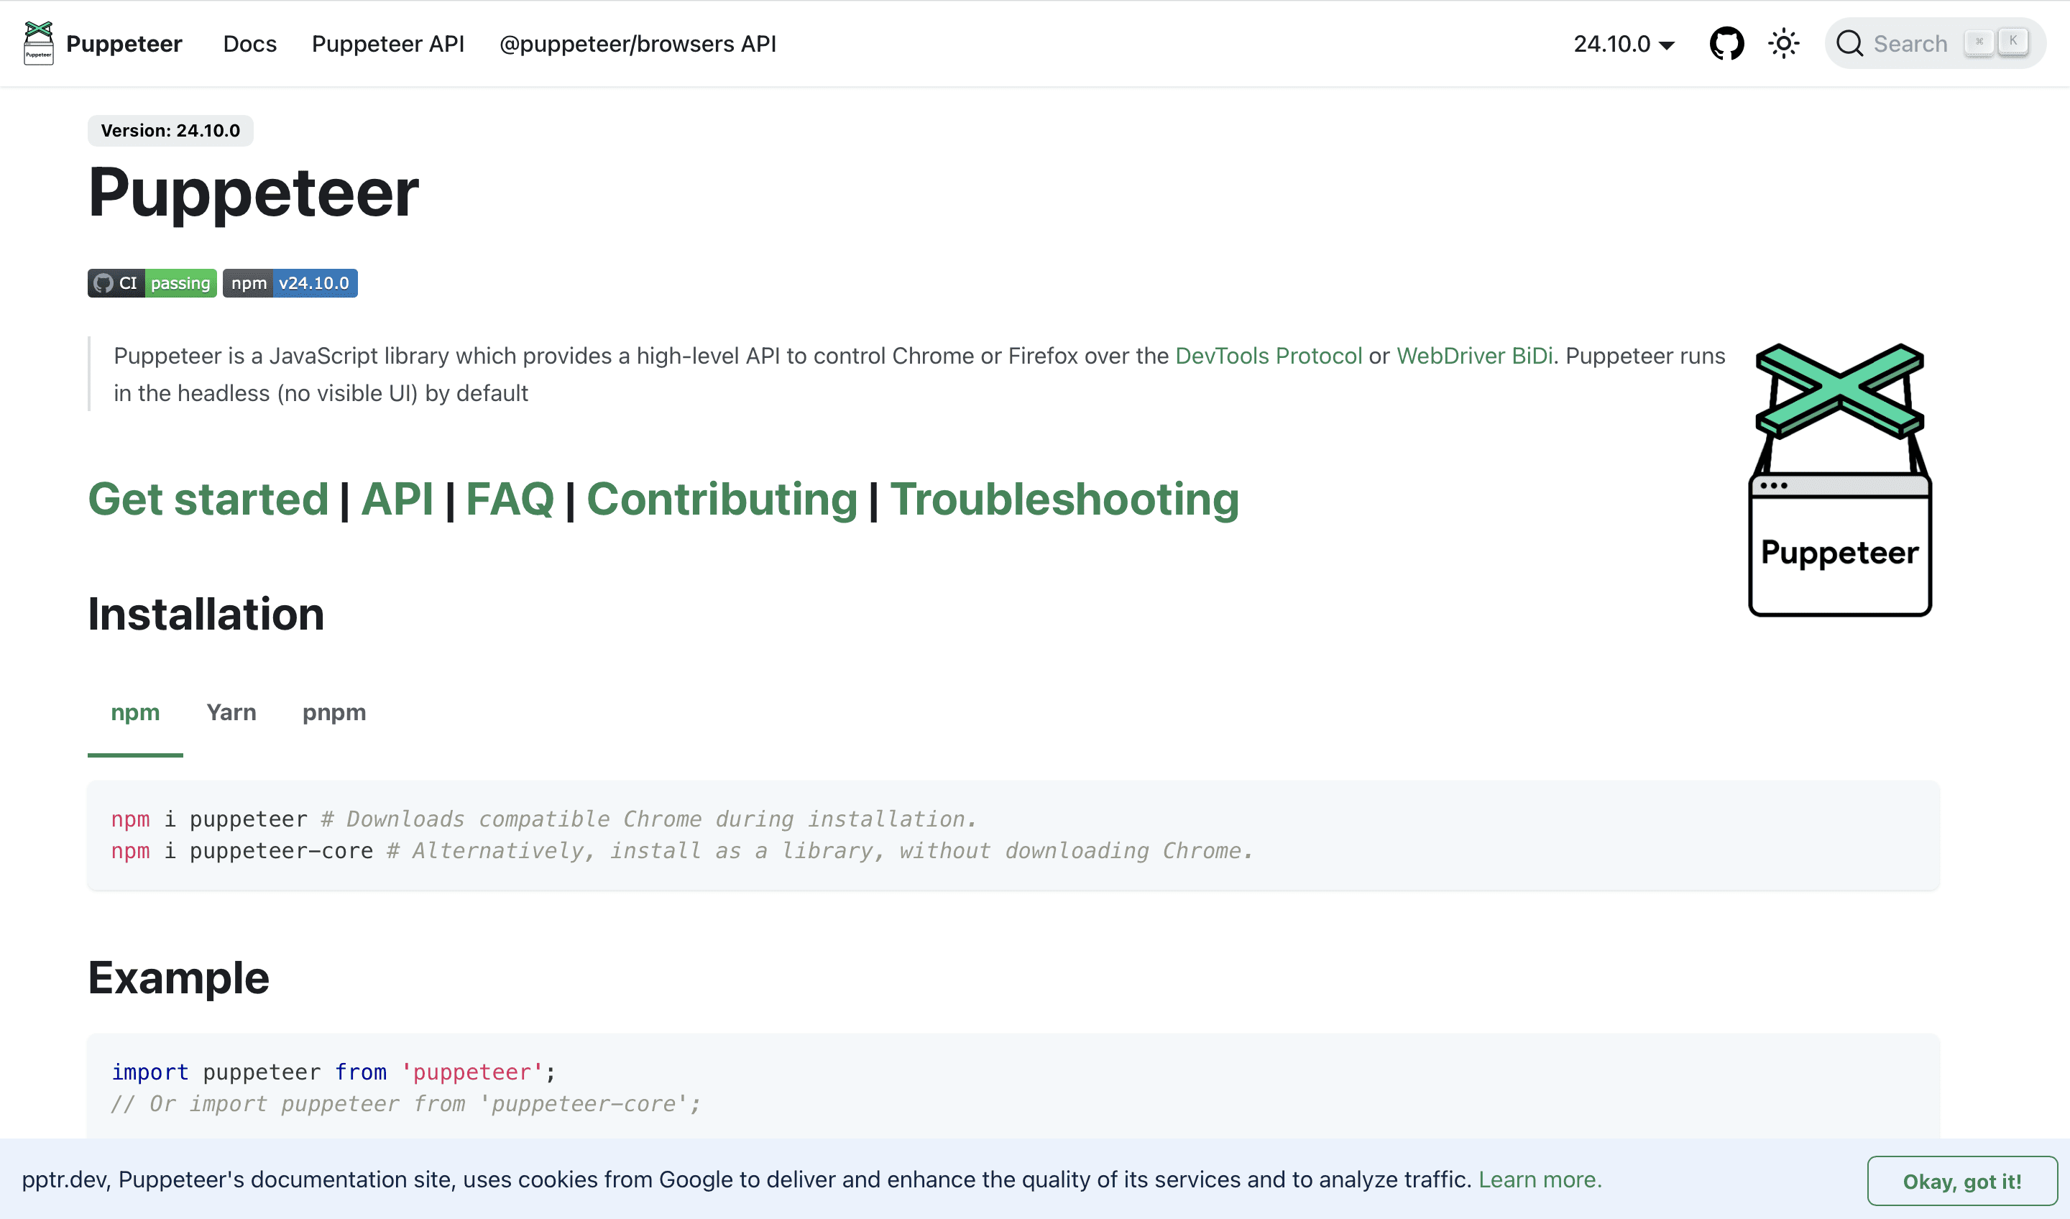Click the npm v24.10.0 badge
The width and height of the screenshot is (2070, 1219).
(x=290, y=283)
